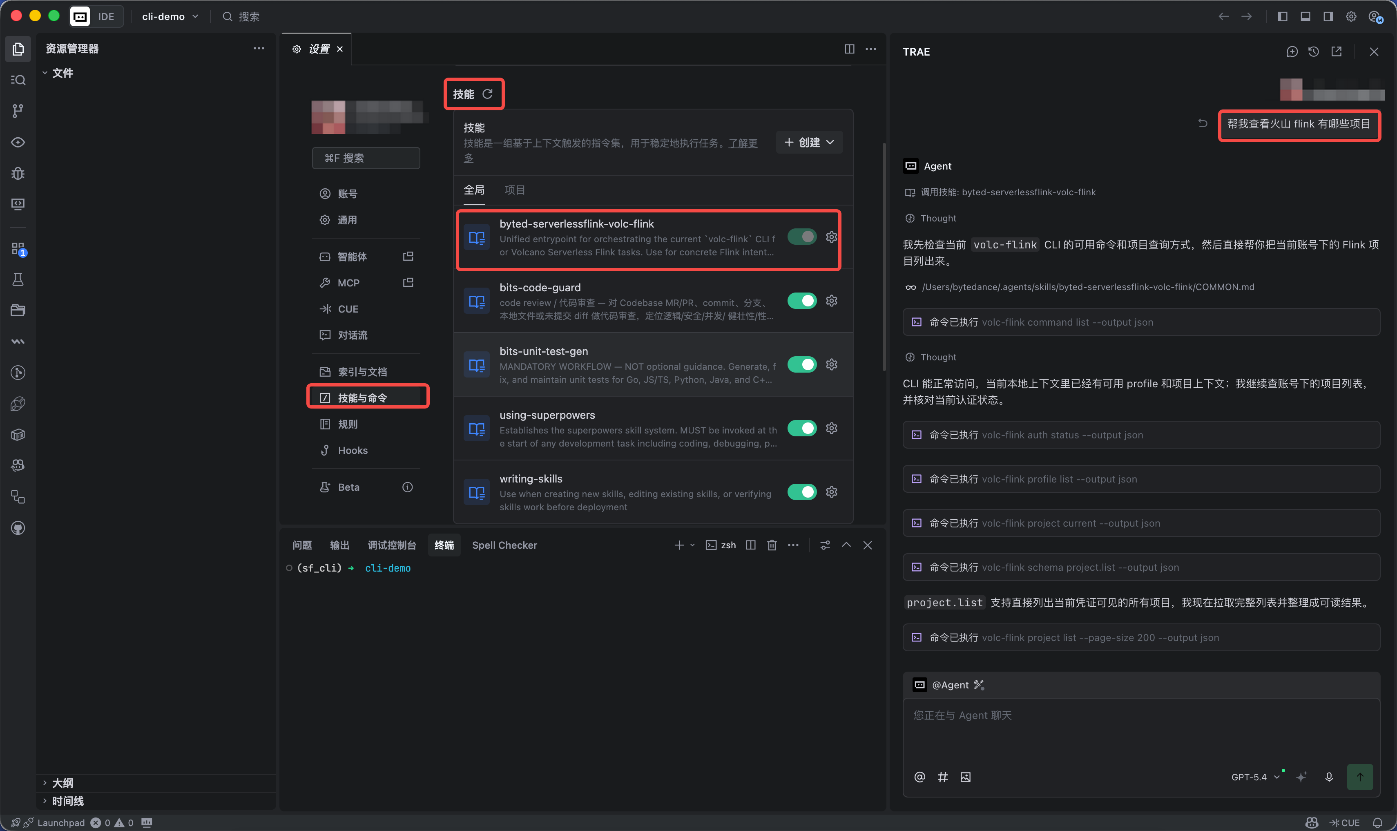Refresh the skills list next to 技能 heading
The height and width of the screenshot is (831, 1397).
pos(487,94)
